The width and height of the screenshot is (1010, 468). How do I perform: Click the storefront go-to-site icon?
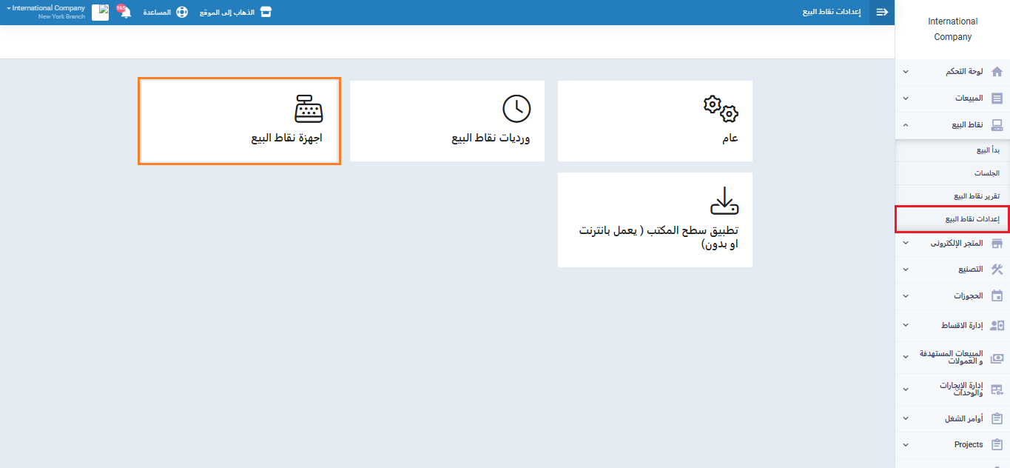(x=266, y=13)
